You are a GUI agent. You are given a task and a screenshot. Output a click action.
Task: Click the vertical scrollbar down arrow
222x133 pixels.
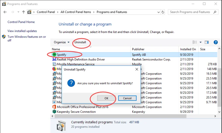click(219, 112)
